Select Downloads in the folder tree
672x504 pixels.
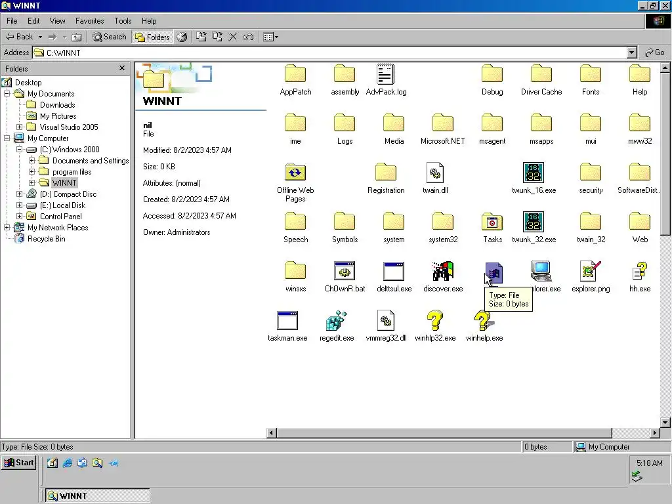[x=58, y=104]
